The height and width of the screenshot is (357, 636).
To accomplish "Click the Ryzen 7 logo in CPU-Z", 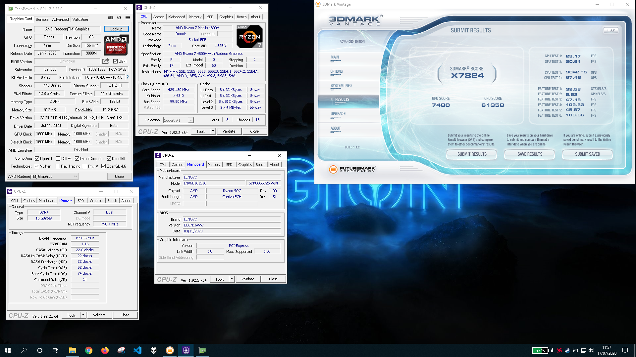I will (x=249, y=37).
